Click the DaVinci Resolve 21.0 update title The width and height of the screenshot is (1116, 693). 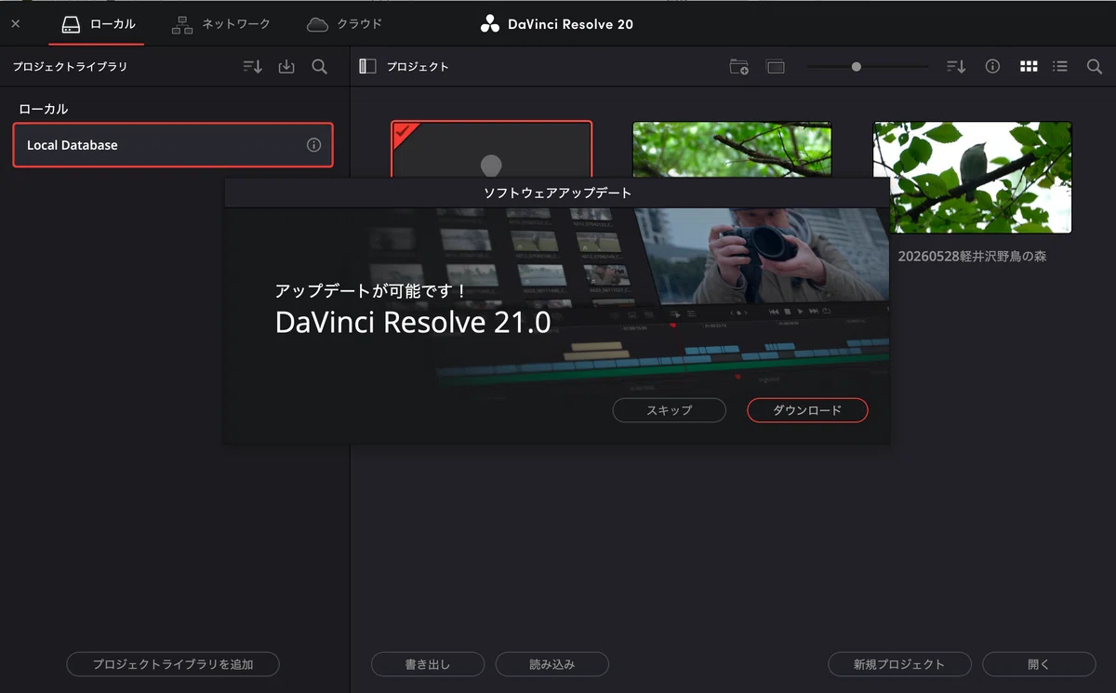pos(413,322)
